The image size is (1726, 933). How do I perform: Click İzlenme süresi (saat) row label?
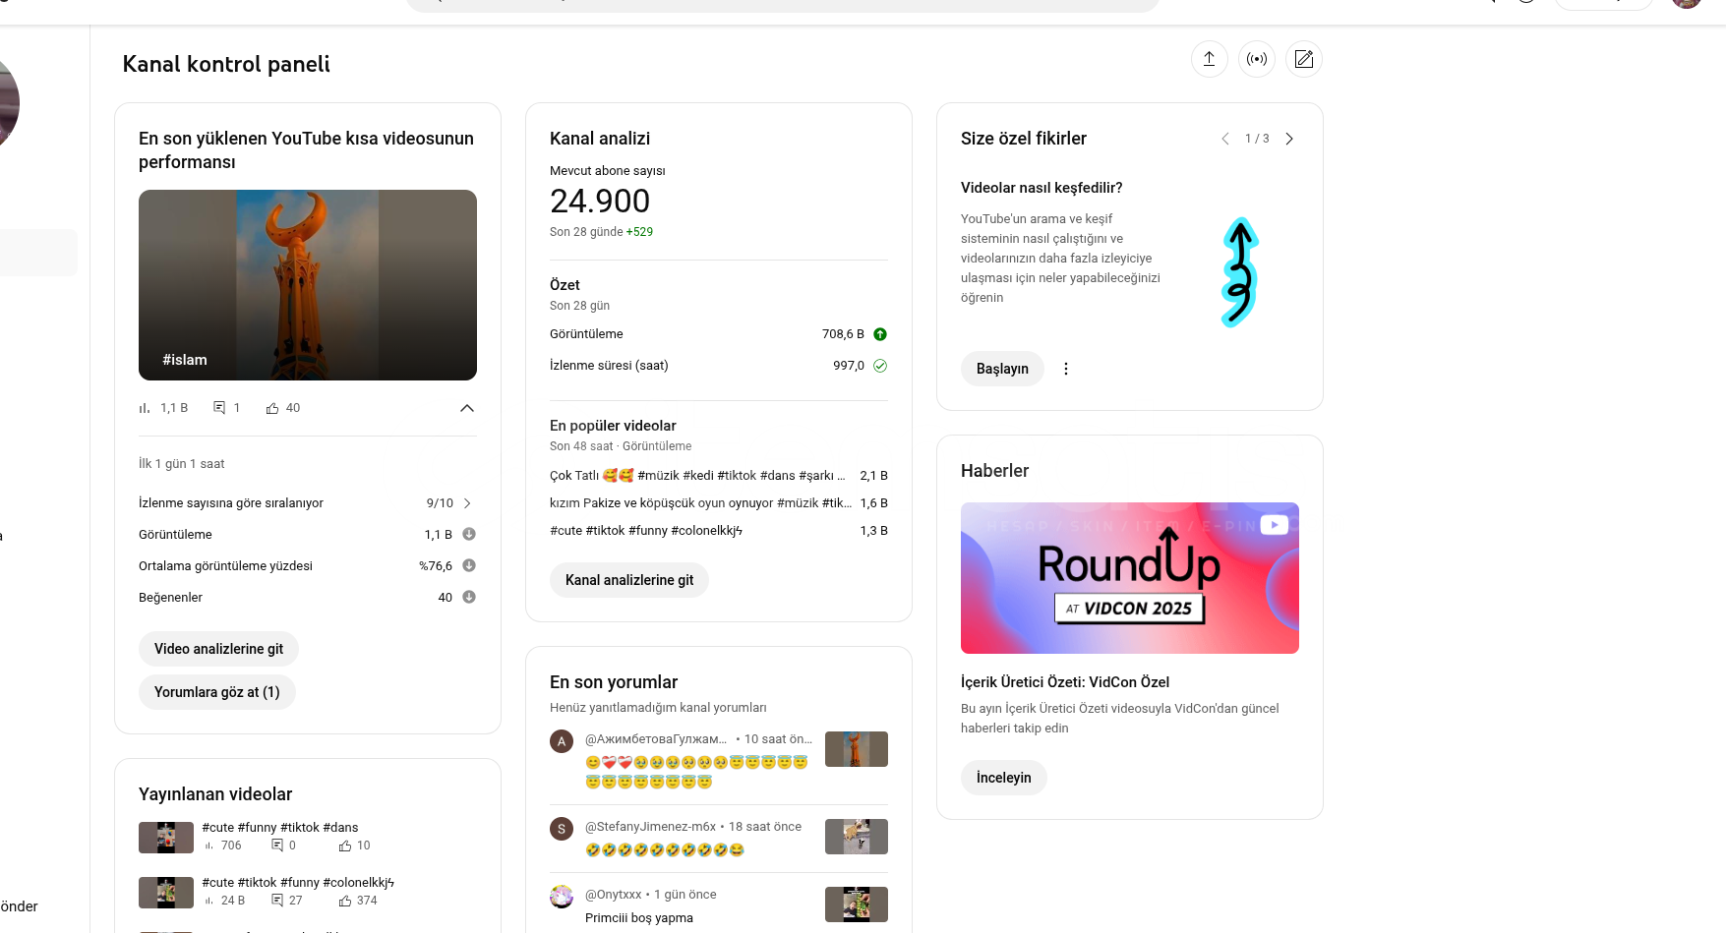coord(609,366)
